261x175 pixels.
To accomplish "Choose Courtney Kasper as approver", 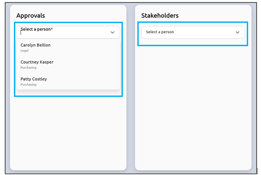I will 37,62.
